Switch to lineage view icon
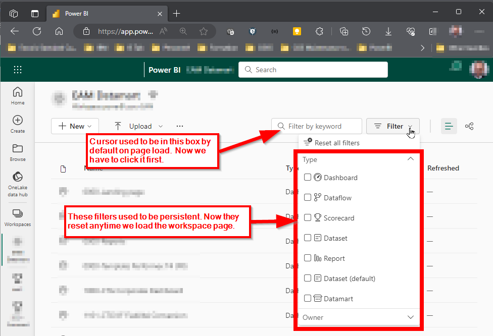The height and width of the screenshot is (336, 493). [x=469, y=126]
